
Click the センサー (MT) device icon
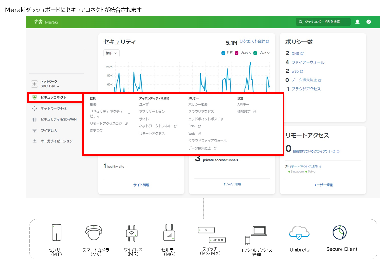(x=56, y=232)
